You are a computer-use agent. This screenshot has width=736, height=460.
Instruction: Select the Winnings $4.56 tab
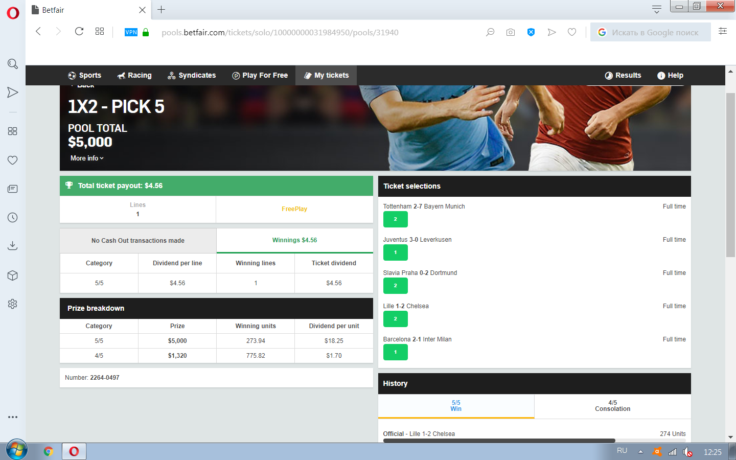(294, 240)
